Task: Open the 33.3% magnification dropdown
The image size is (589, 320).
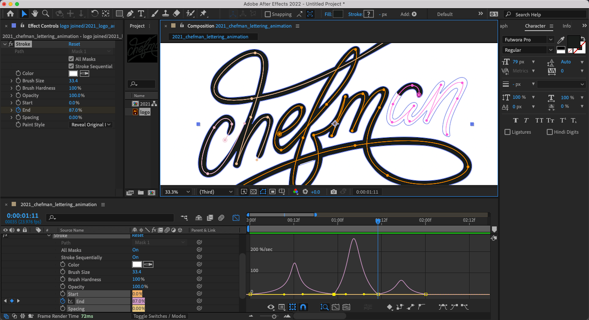Action: tap(178, 192)
